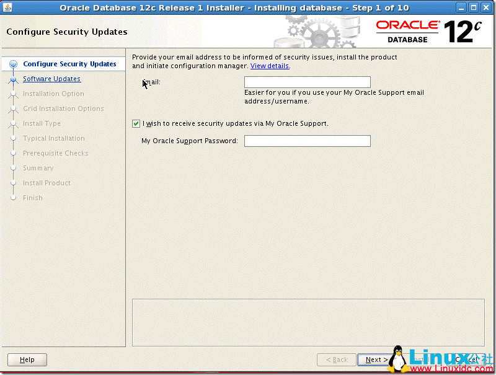496x375 pixels.
Task: Click the My Oracle Support Password field
Action: 307,141
